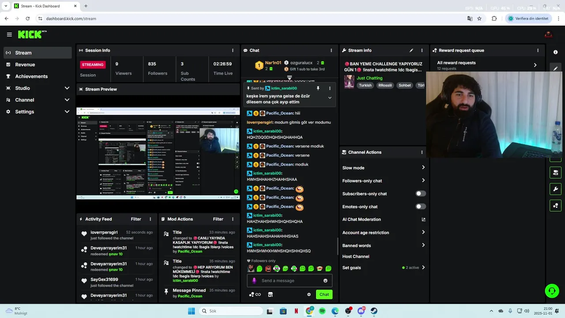Click the red angry emote in quick emotes
This screenshot has width=565, height=318.
click(268, 269)
